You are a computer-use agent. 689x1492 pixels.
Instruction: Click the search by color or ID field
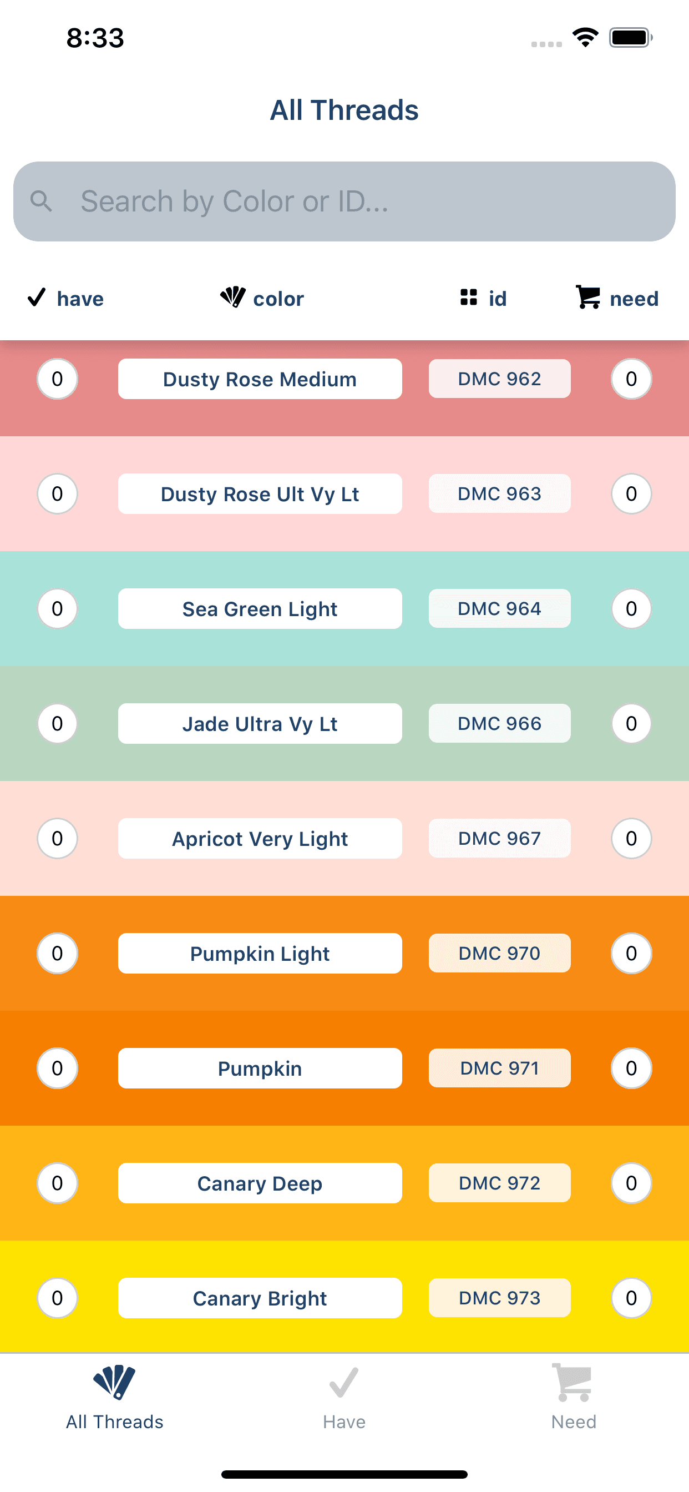coord(344,201)
